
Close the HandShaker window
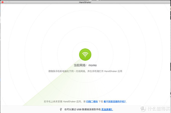pos(3,2)
